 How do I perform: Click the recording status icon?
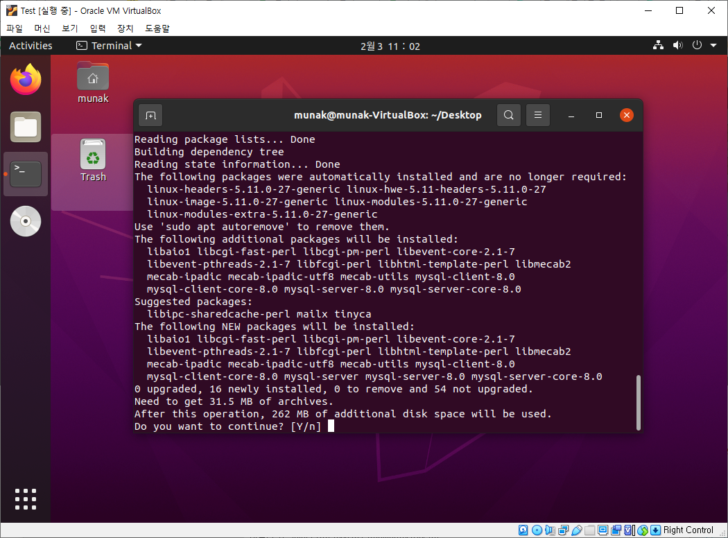click(616, 530)
